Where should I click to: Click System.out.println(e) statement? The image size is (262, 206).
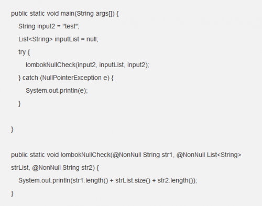click(57, 91)
